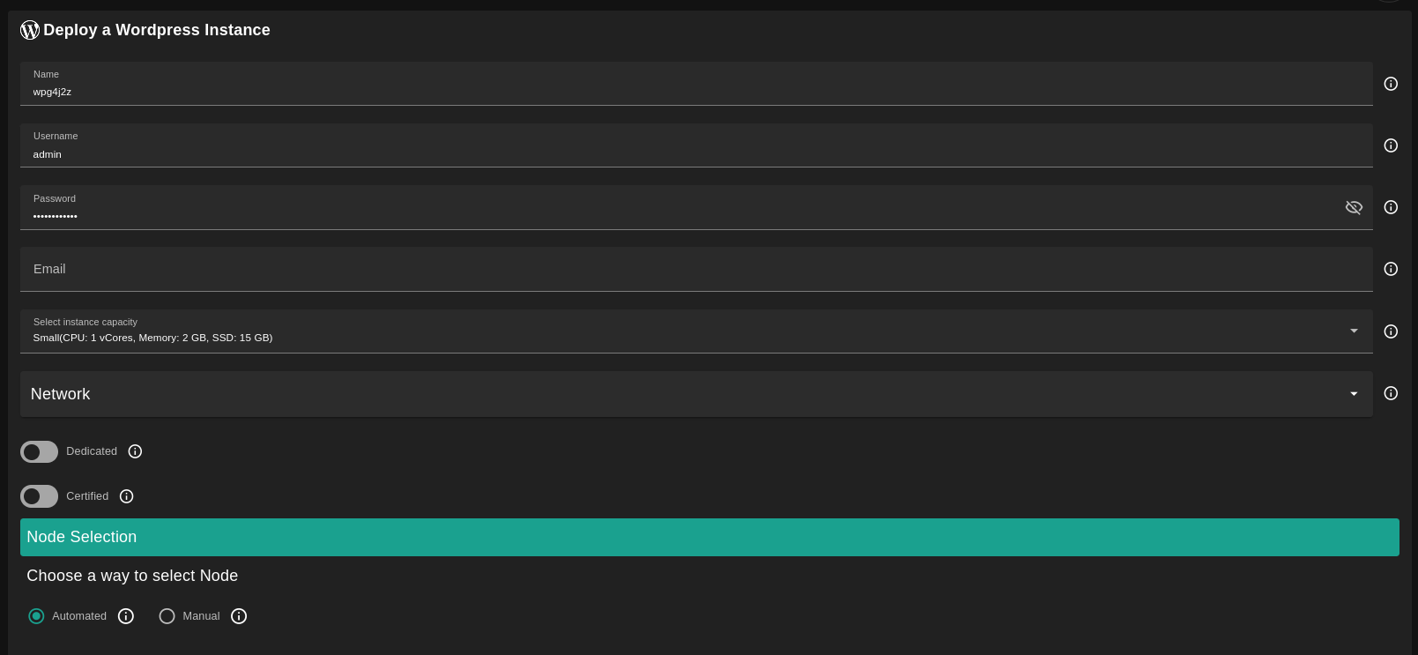
Task: Select the Manual node selection radio
Action: point(167,616)
